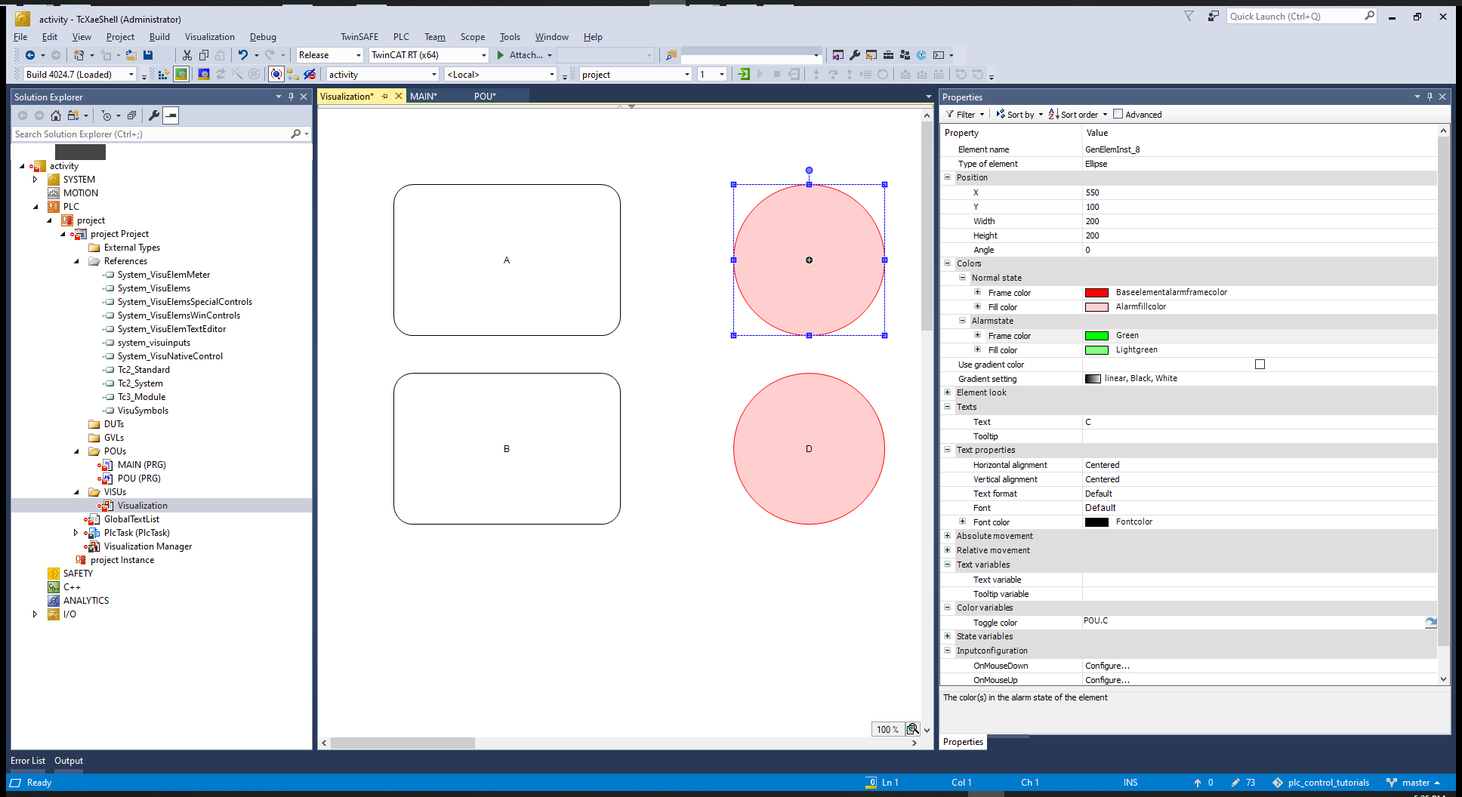Click the zoom magnifier icon beside 100 %
1462x797 pixels.
click(912, 729)
